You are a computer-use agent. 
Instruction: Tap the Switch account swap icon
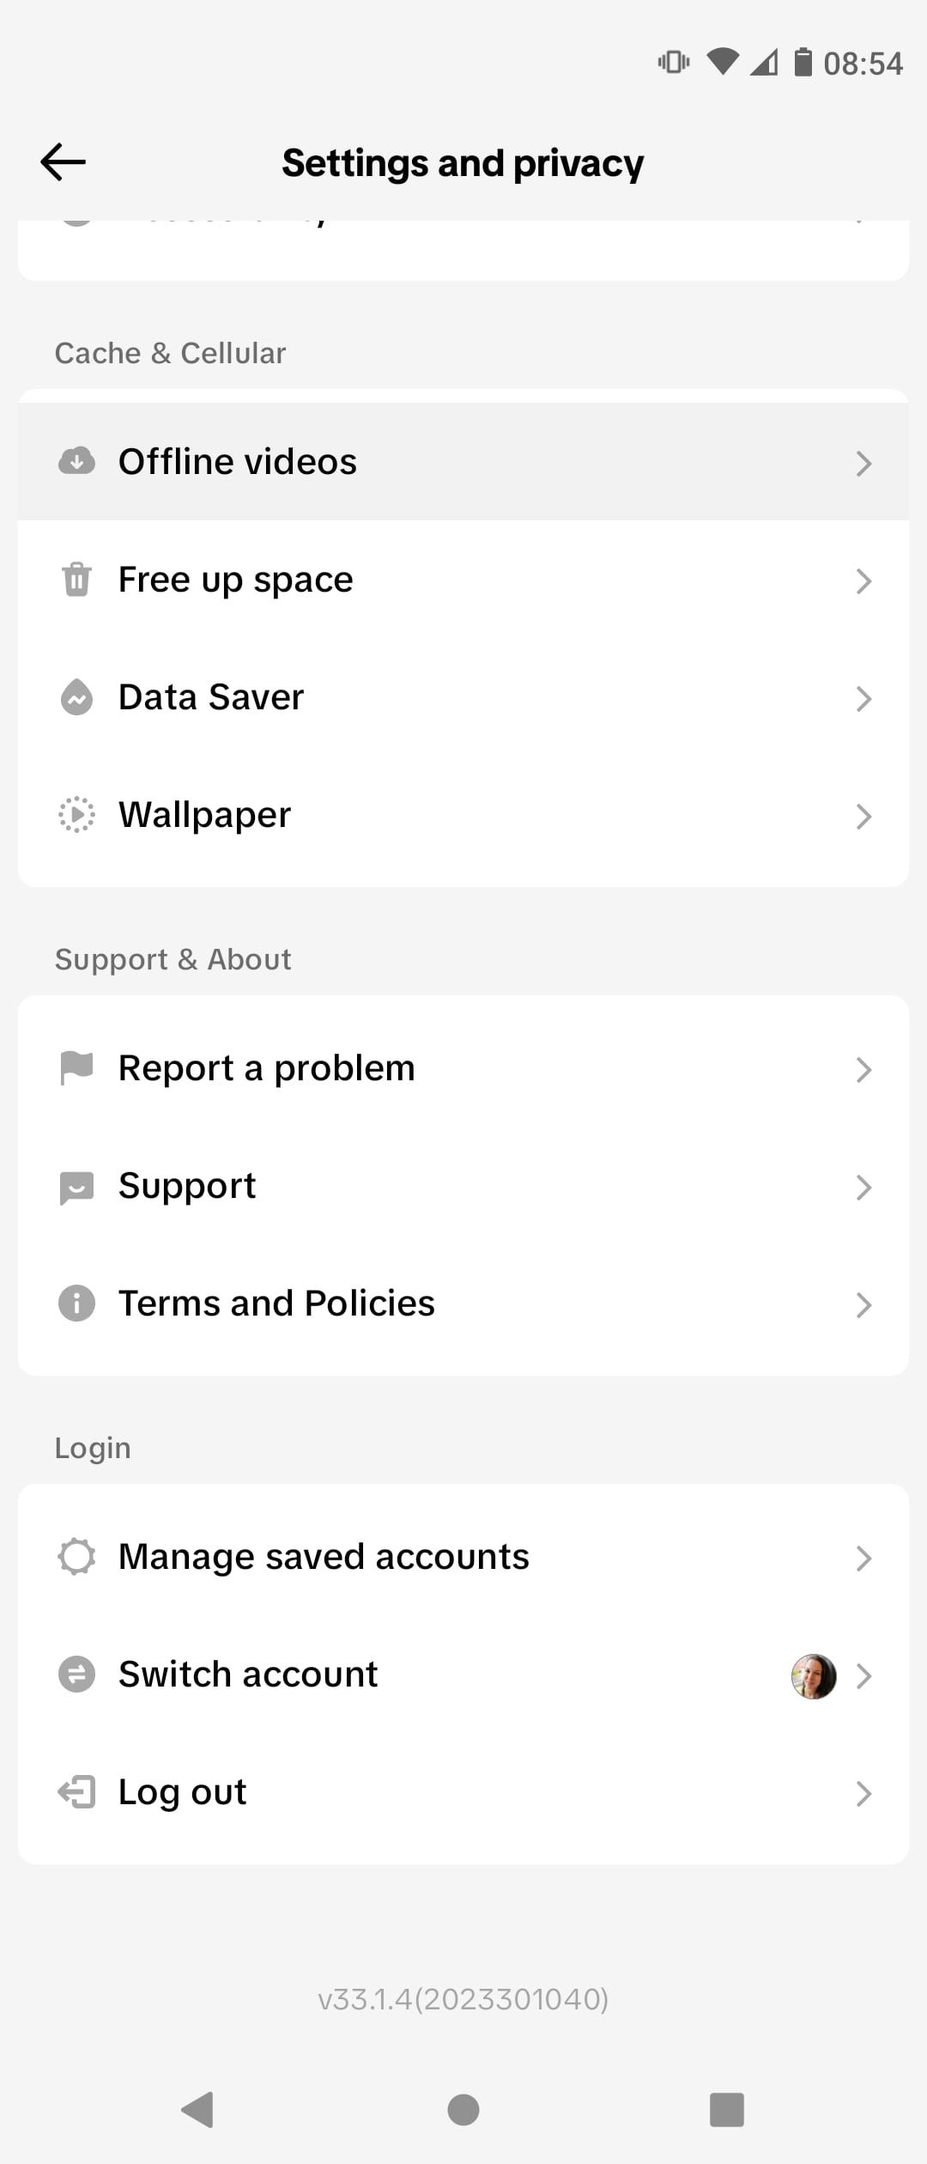[x=76, y=1675]
